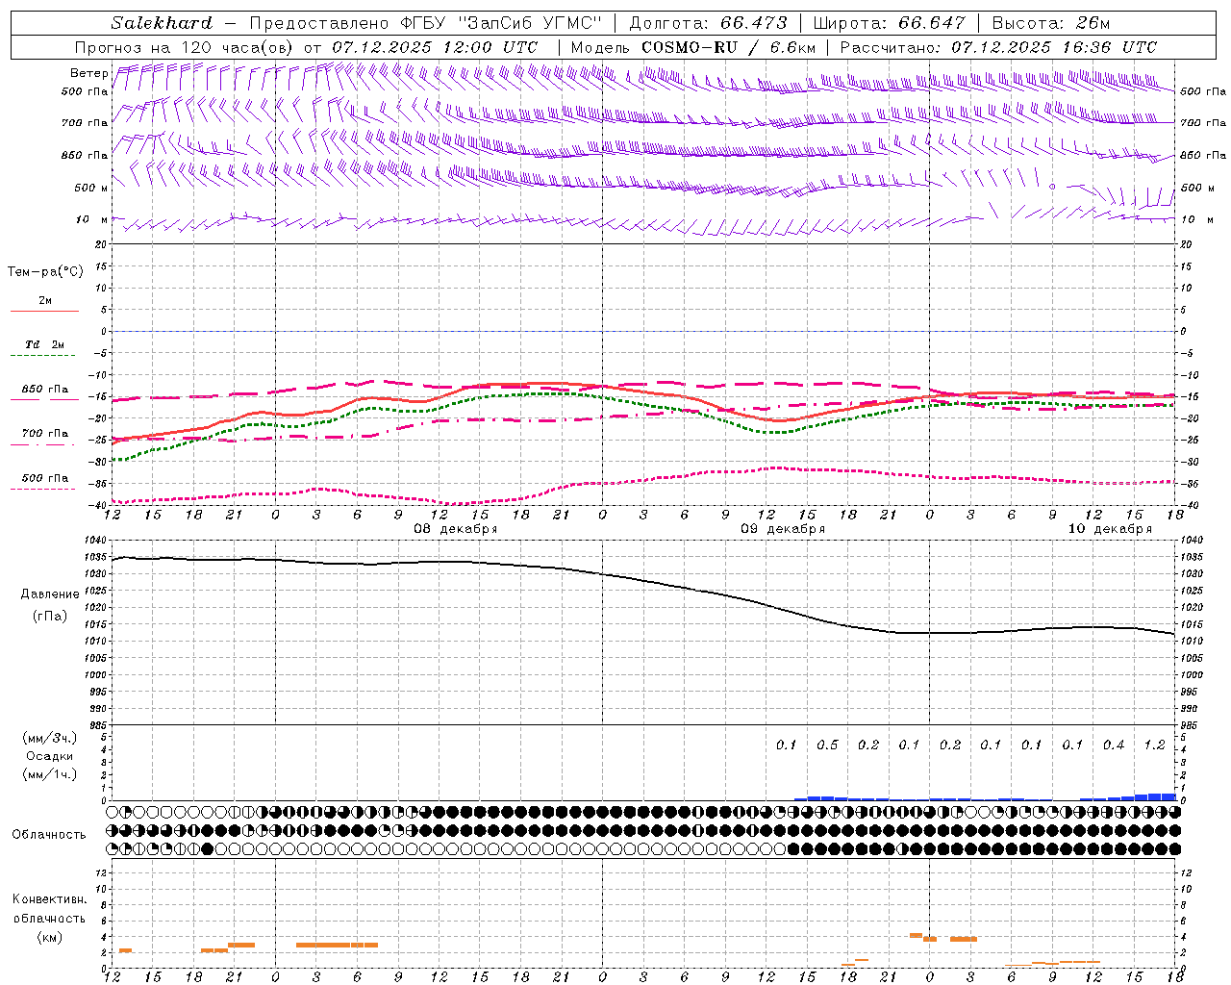Viewport: 1231px width, 985px height.
Task: Click the 'Широта: 66.647' header field
Action: coord(889,23)
